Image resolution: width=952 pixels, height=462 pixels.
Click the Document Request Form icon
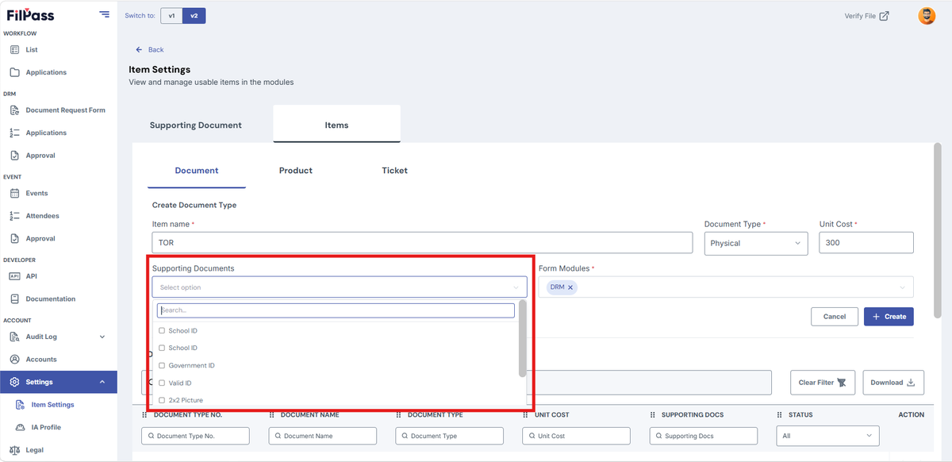[14, 110]
